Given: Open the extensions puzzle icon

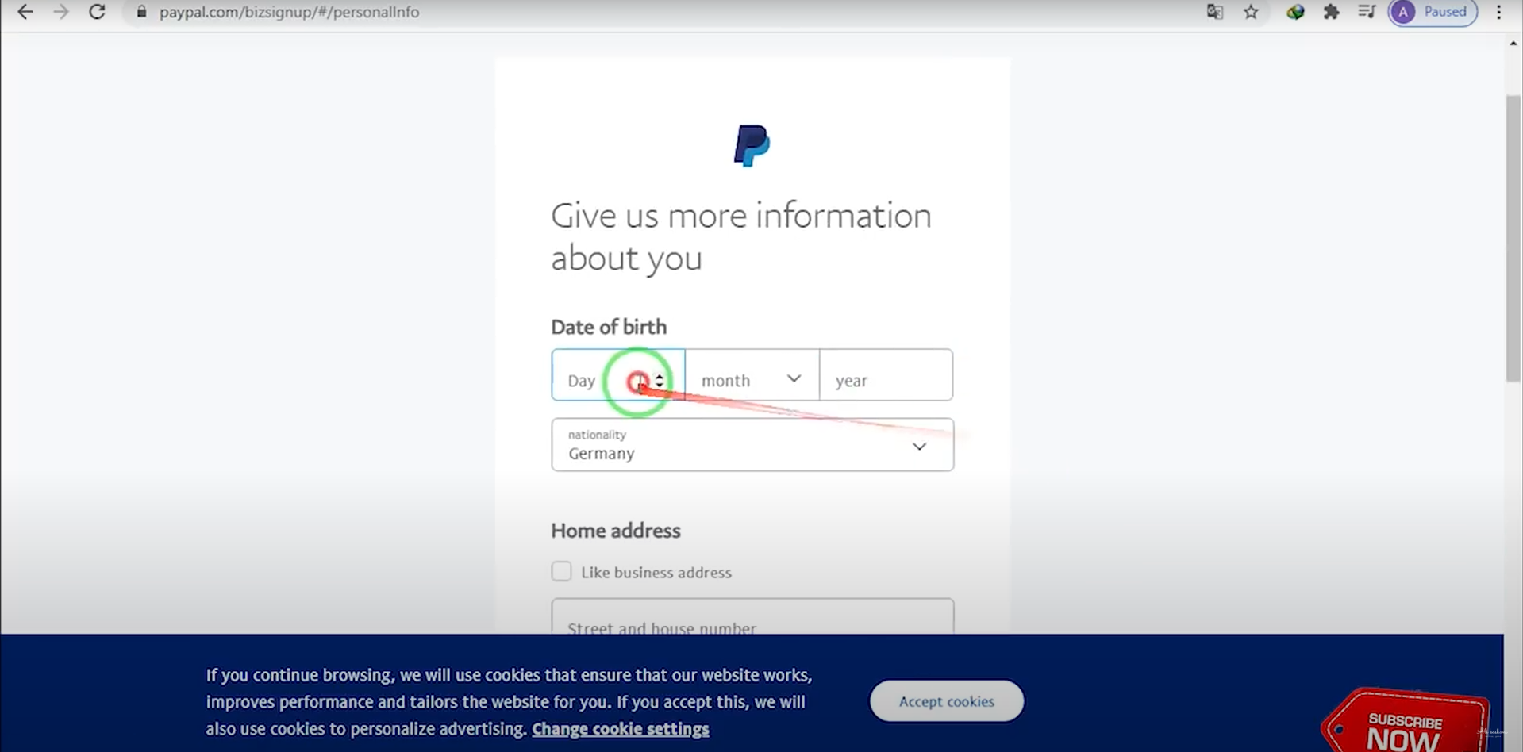Looking at the screenshot, I should pyautogui.click(x=1331, y=12).
